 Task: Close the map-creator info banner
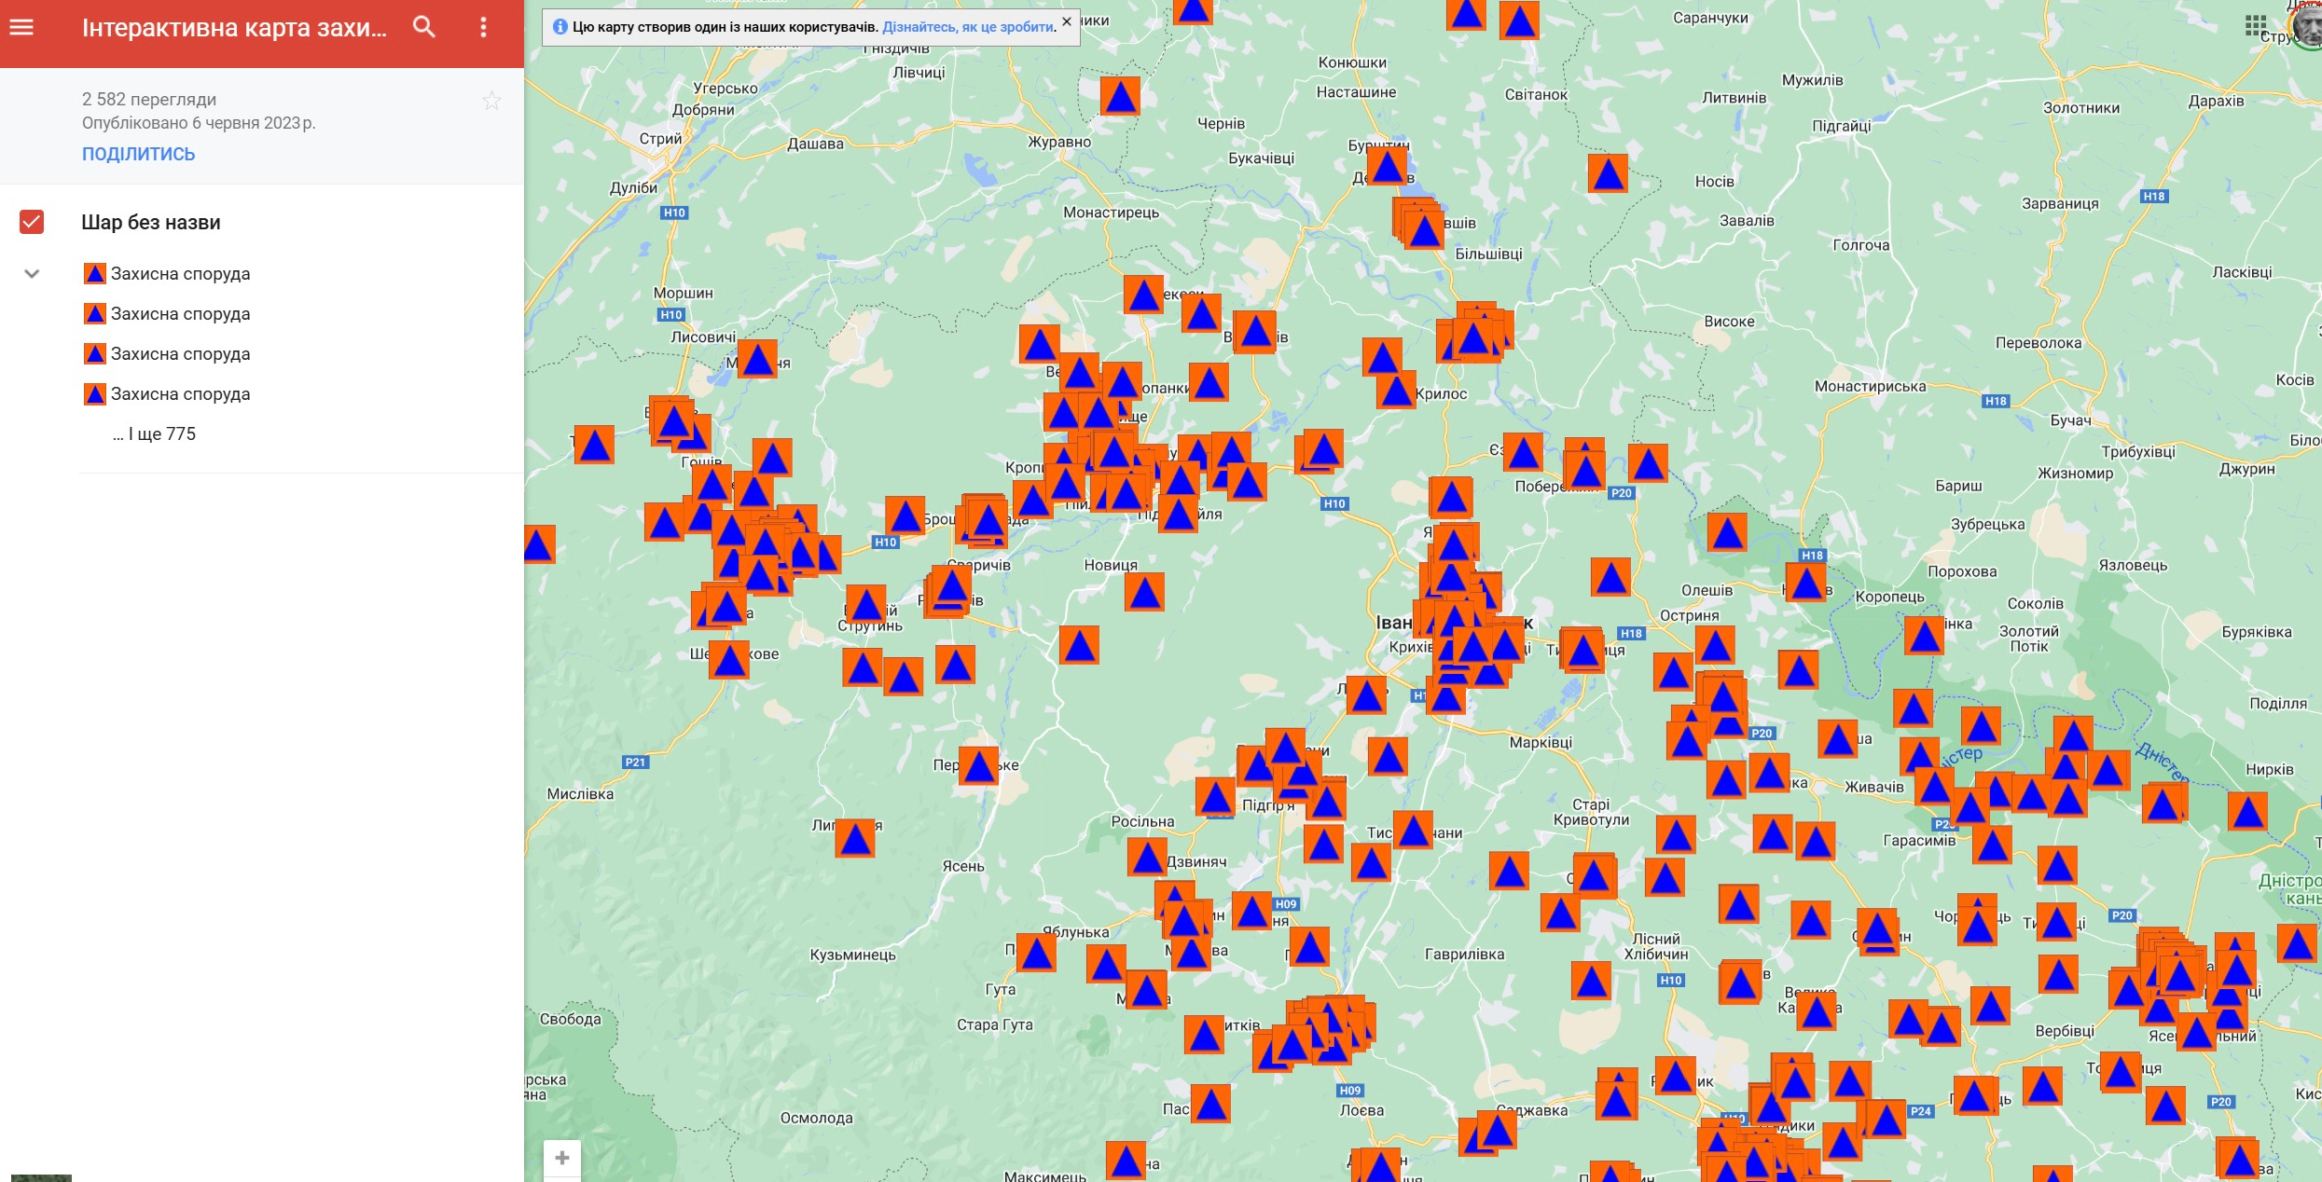point(1067,21)
